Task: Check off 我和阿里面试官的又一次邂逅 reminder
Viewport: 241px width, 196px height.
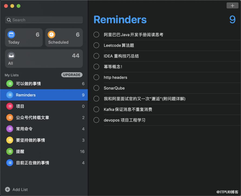Action: pyautogui.click(x=96, y=99)
